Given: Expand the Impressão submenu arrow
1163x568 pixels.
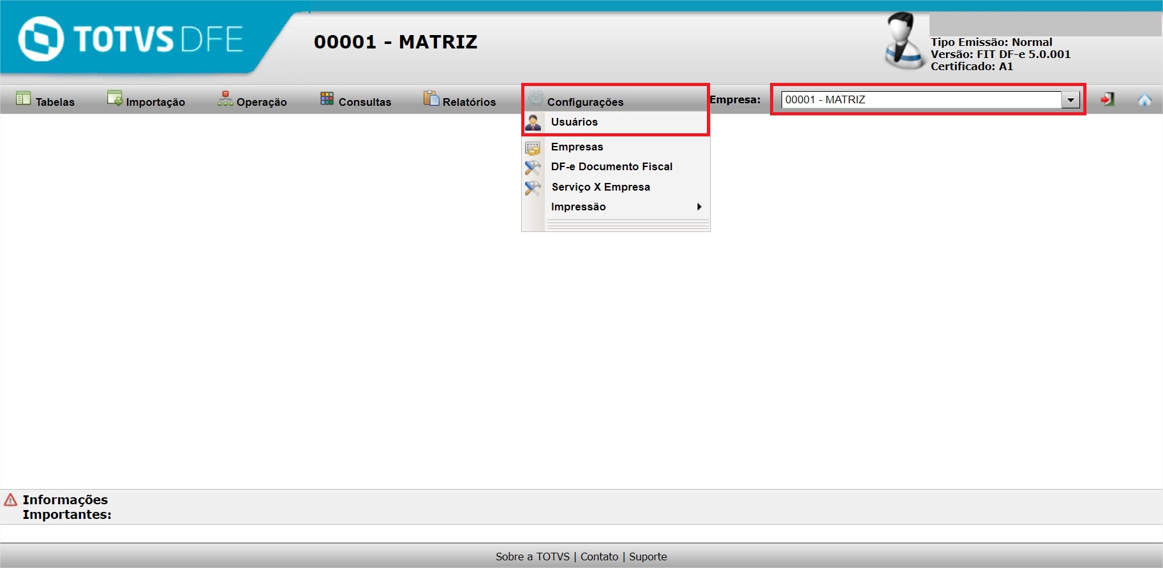Looking at the screenshot, I should click(699, 207).
